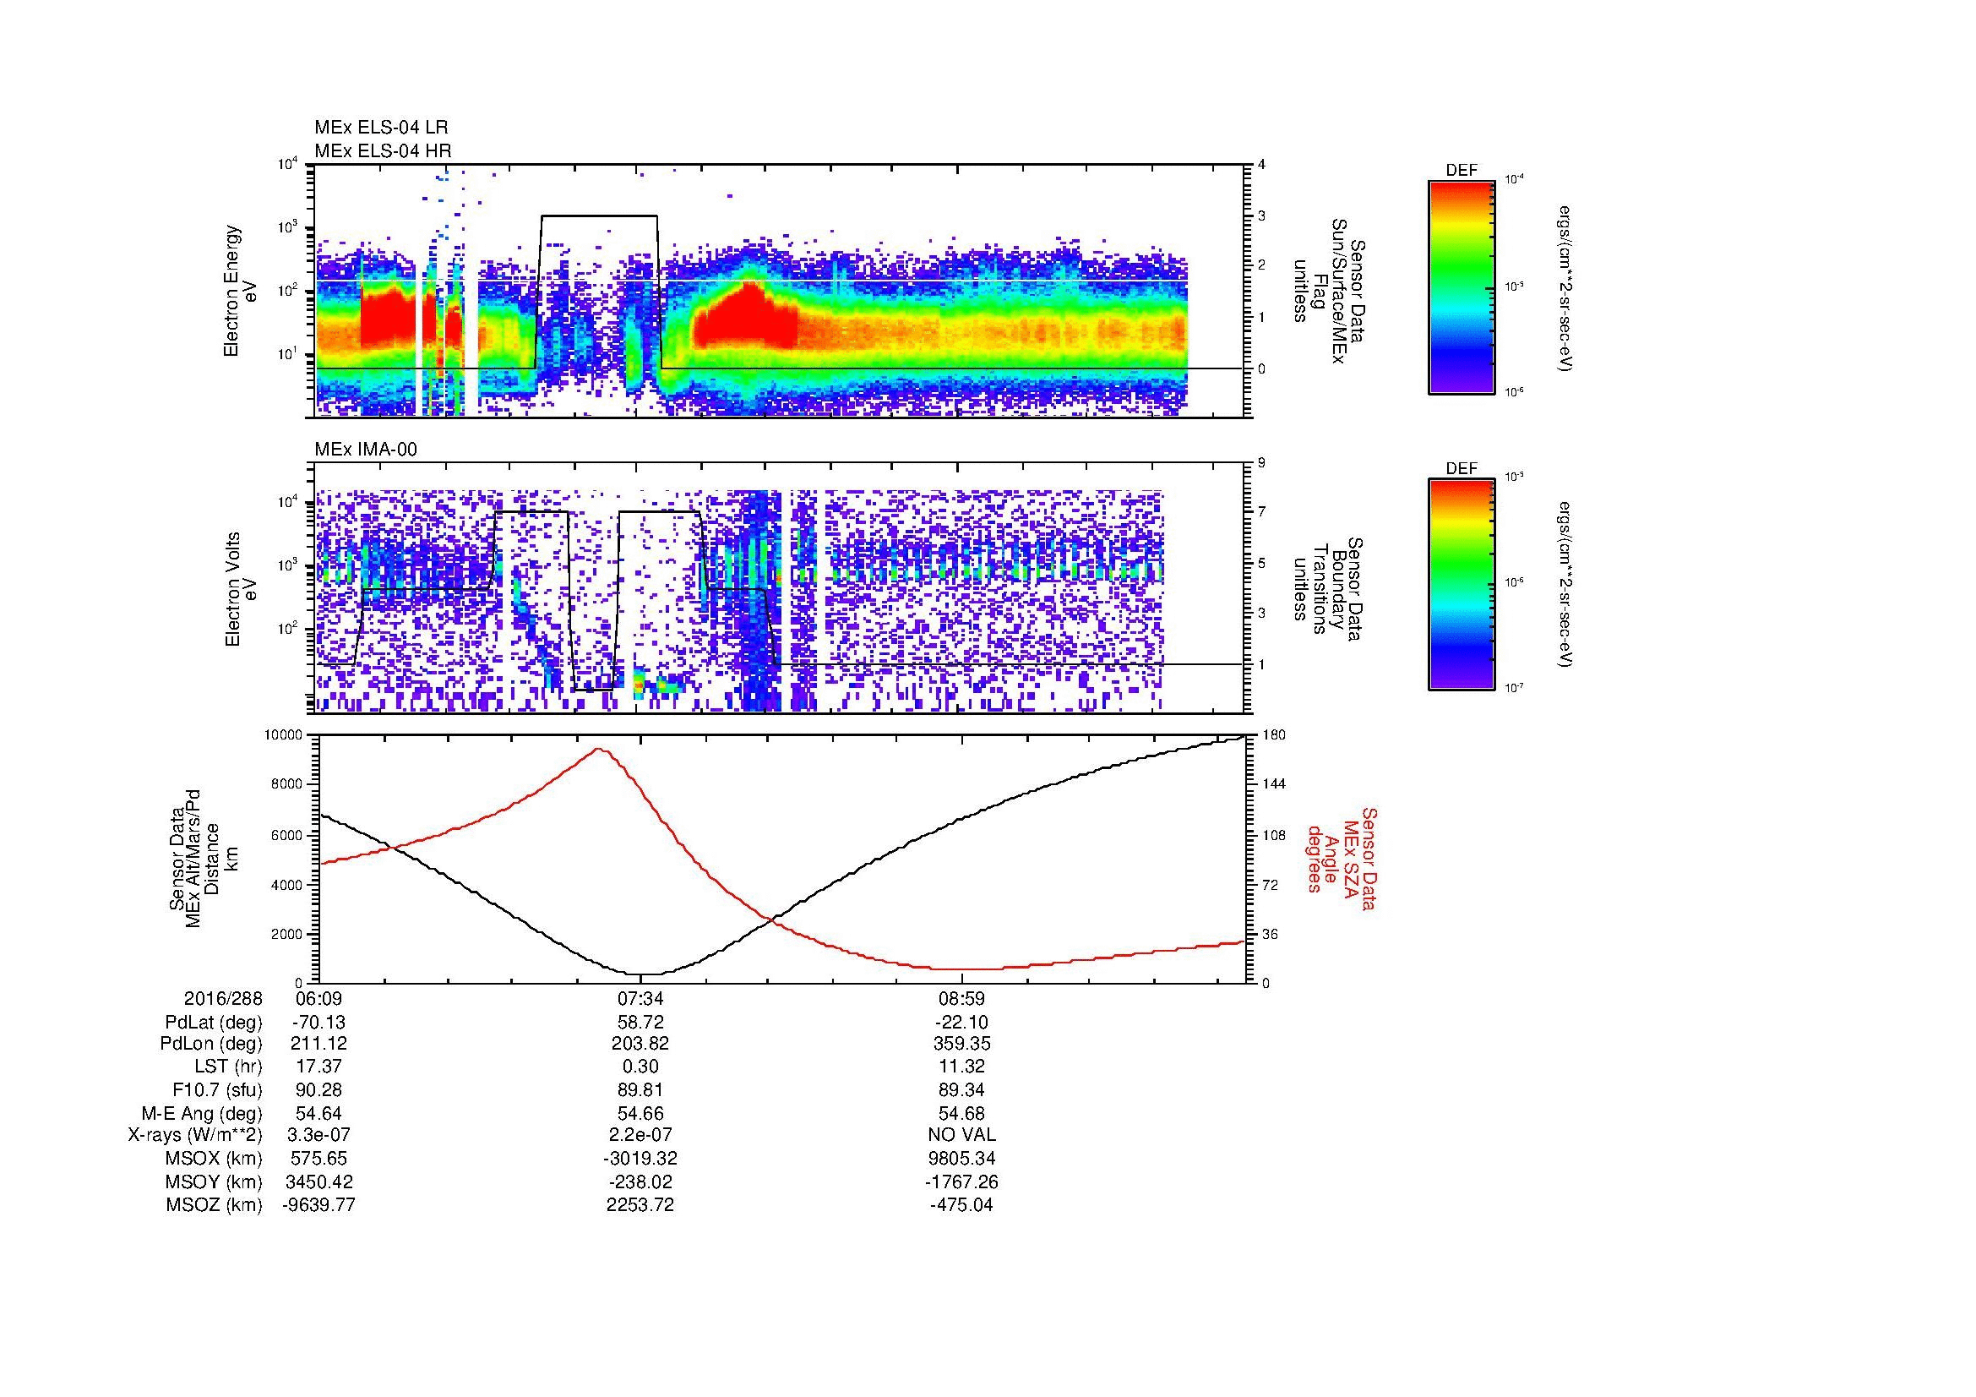This screenshot has height=1397, width=1976.
Task: Click the 'PdLat (deg)' row label
Action: point(214,1023)
